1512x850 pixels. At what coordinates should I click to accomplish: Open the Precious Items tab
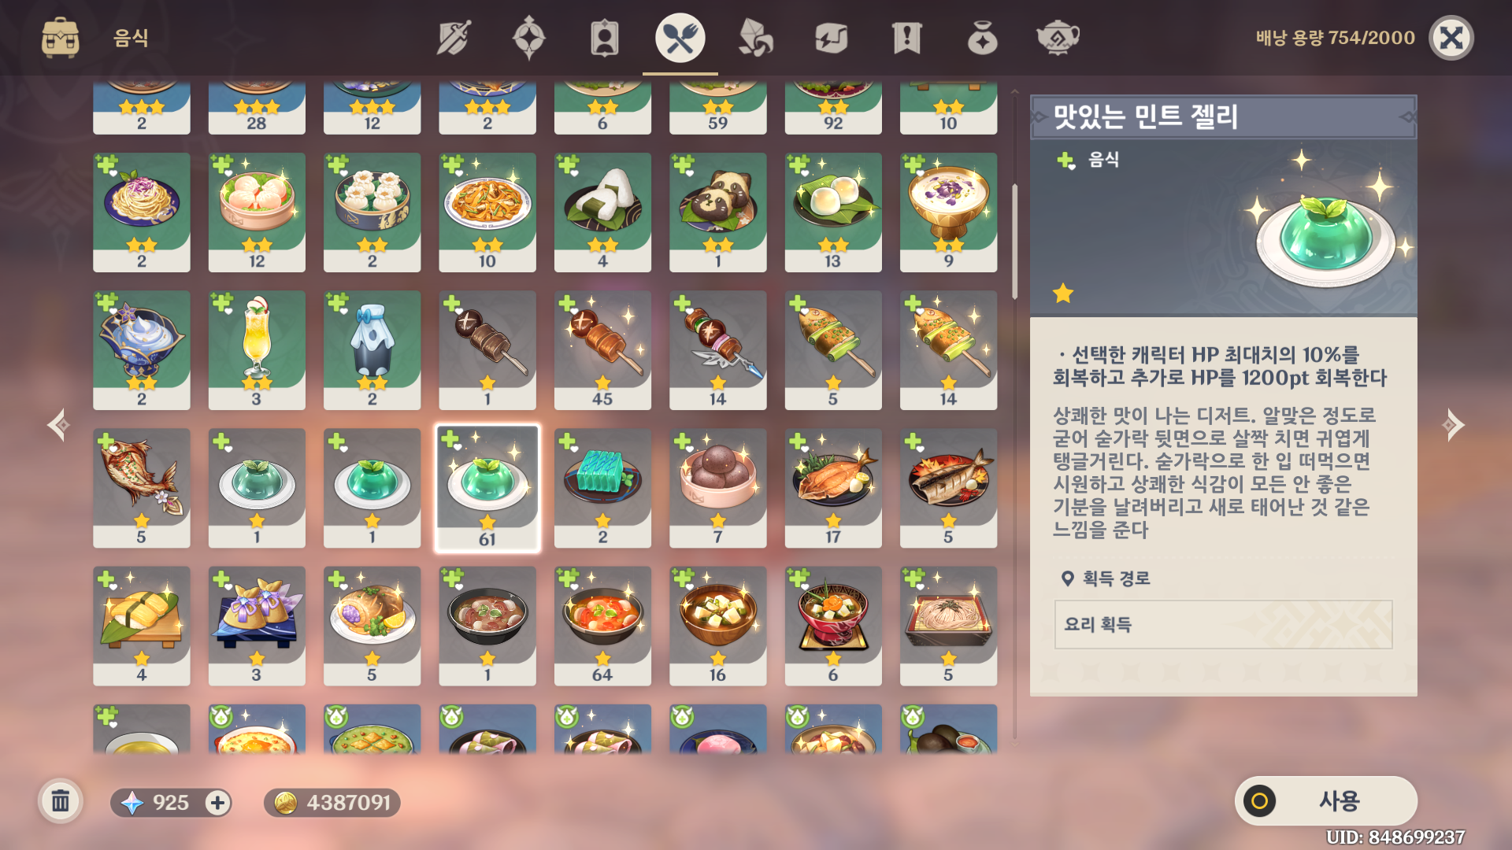[x=982, y=38]
